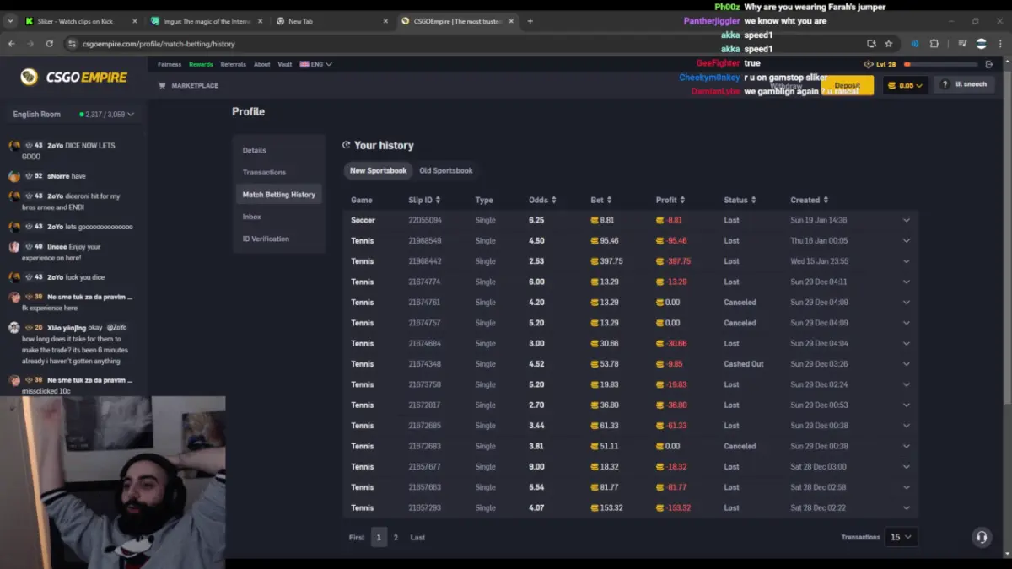Reload the page in the browser
Image resolution: width=1012 pixels, height=569 pixels.
click(50, 44)
